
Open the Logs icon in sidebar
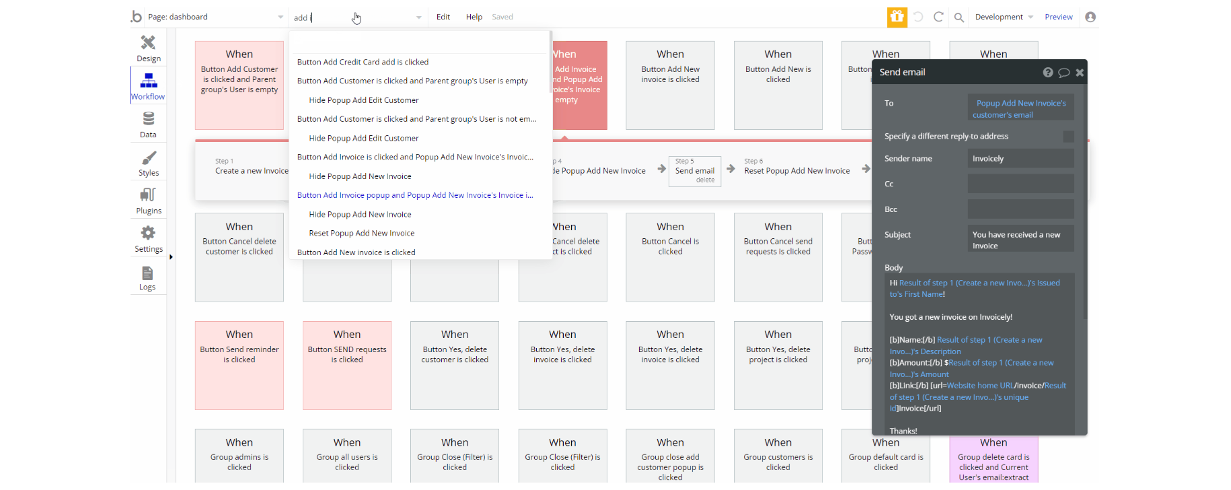coord(147,273)
